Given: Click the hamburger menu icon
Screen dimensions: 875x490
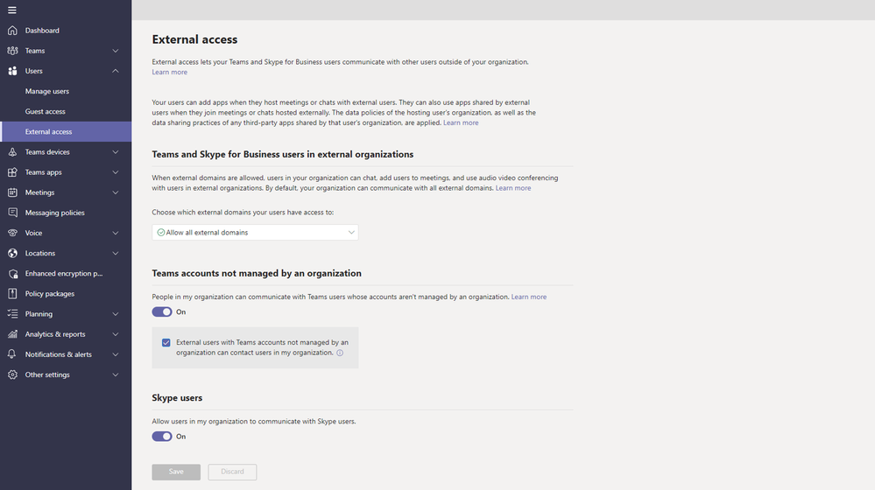Looking at the screenshot, I should click(11, 10).
